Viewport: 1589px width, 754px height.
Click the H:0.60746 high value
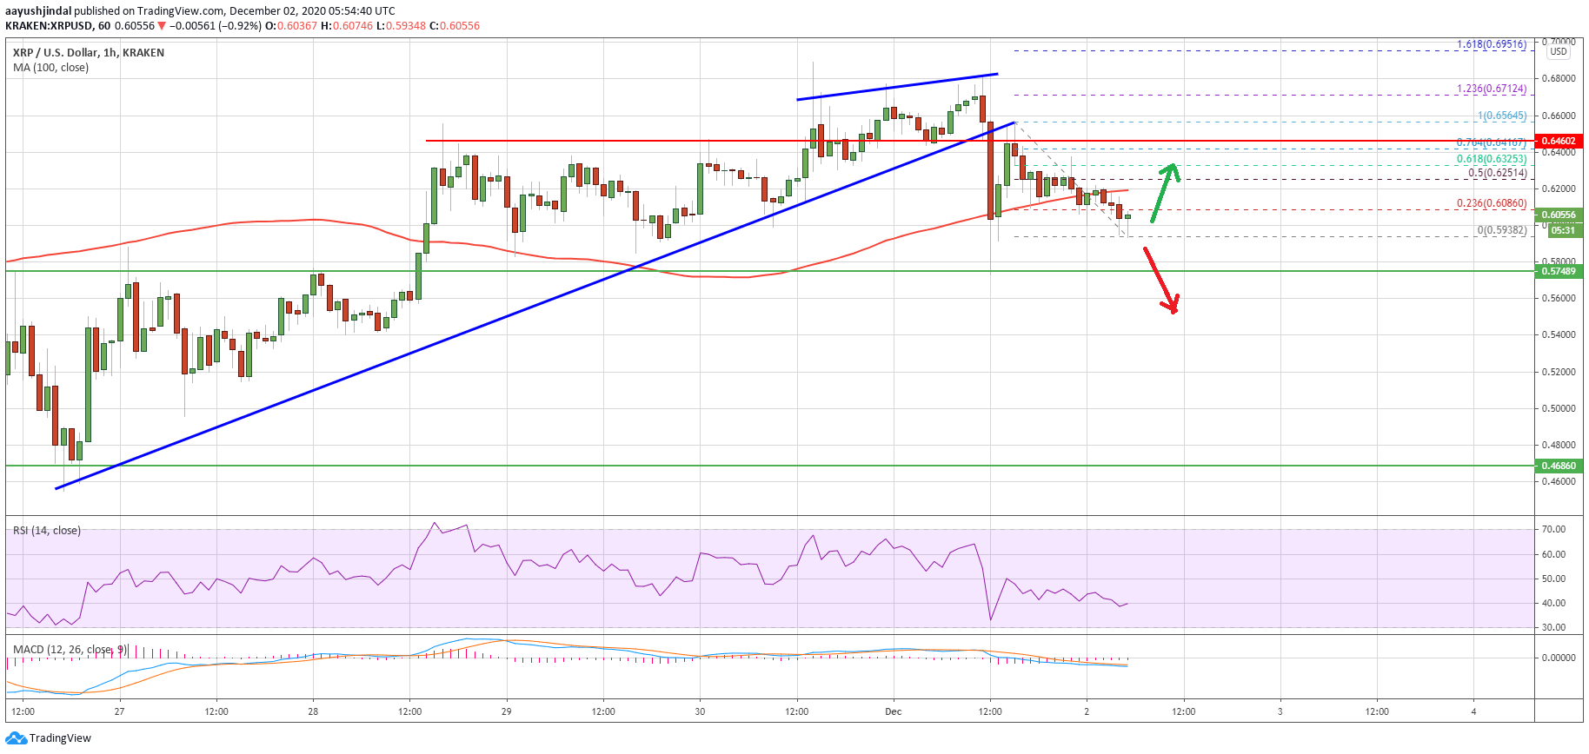point(347,26)
